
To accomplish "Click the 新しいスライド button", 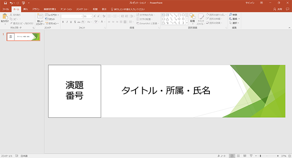I will pos(40,19).
